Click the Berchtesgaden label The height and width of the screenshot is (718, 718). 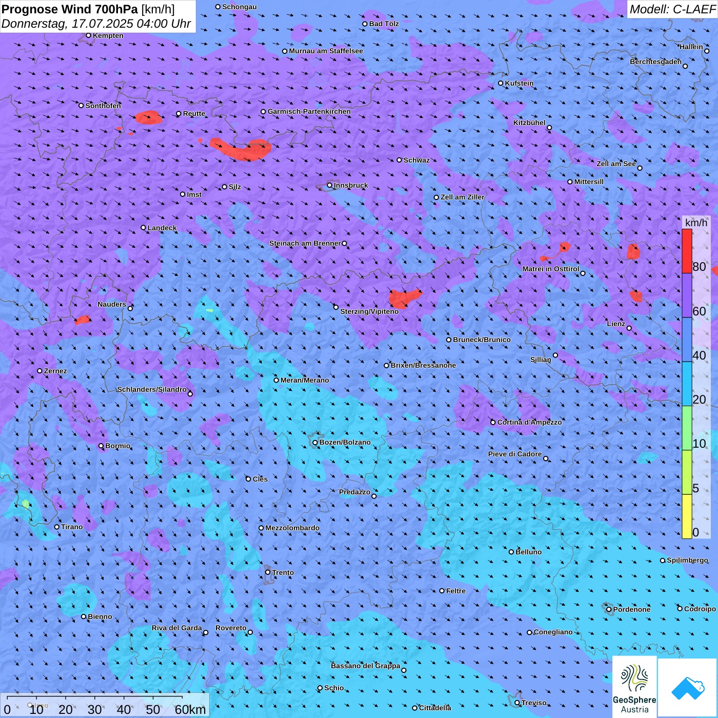[x=655, y=62]
